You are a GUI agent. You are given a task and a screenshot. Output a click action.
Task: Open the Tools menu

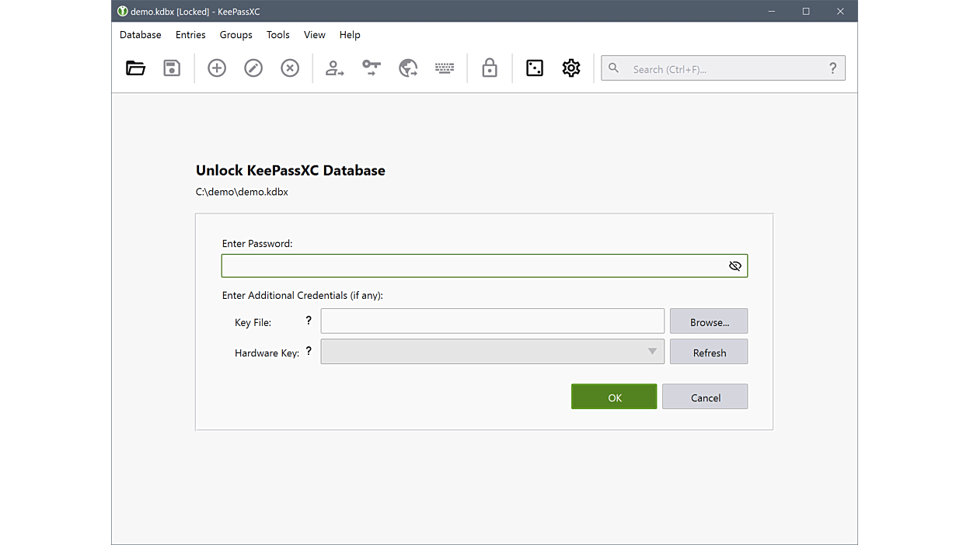(x=277, y=35)
